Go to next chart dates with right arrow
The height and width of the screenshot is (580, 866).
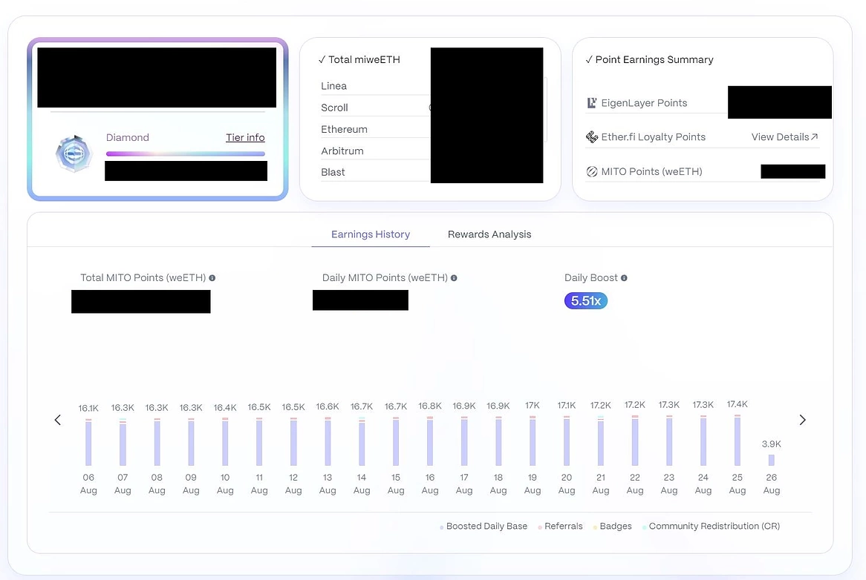click(802, 420)
